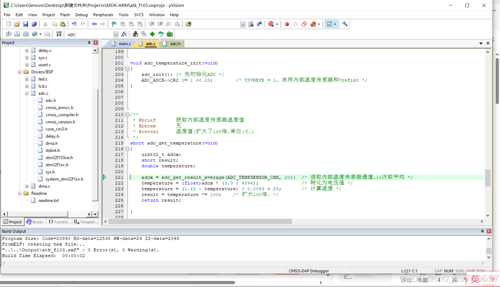
Task: Click the Build Output vertical scrollbar thumb
Action: point(489,251)
